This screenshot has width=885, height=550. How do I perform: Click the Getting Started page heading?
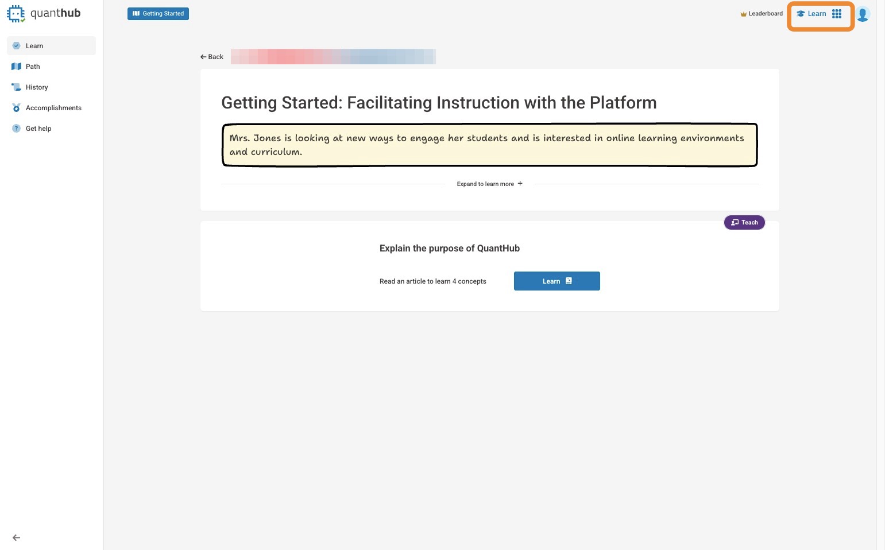[x=439, y=103]
